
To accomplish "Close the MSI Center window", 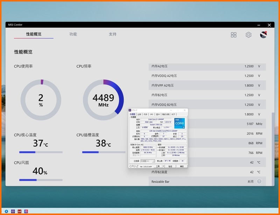I will pyautogui.click(x=269, y=25).
